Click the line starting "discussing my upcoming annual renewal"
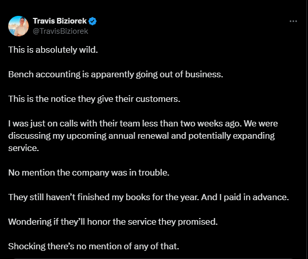This screenshot has width=308, height=259. coord(141,136)
